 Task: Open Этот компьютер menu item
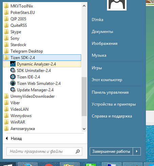click(x=107, y=80)
